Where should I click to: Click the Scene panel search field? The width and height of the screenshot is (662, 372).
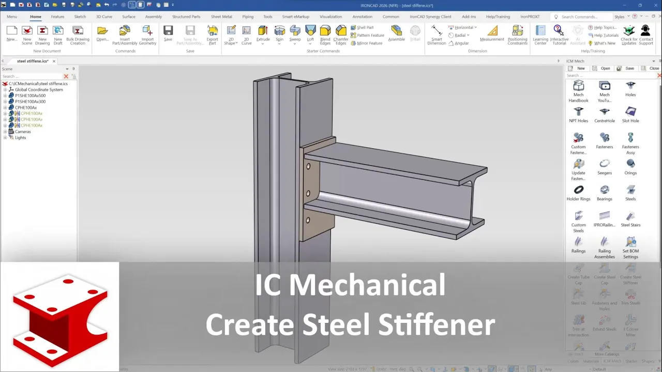31,76
